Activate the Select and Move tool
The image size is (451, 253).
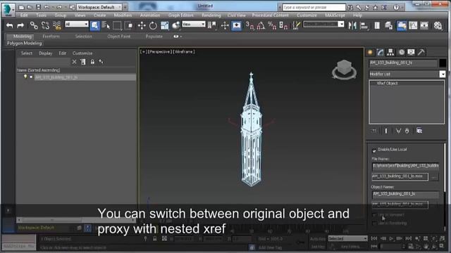[x=142, y=25]
